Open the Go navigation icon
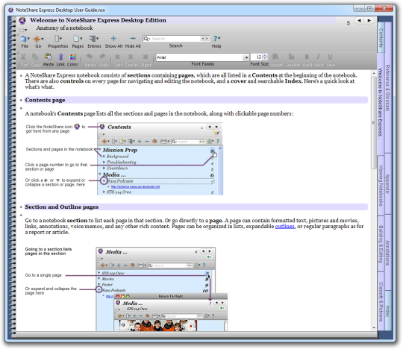Screen dimensions: 403x349 (38, 39)
